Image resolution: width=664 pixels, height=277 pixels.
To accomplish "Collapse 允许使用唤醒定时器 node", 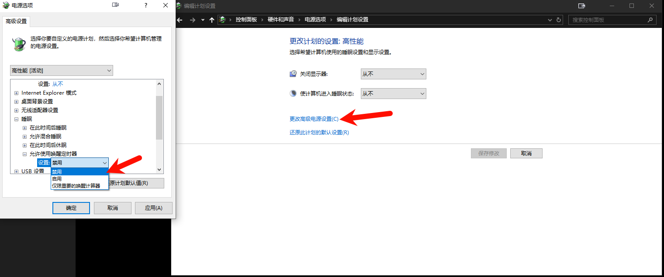I will (24, 154).
